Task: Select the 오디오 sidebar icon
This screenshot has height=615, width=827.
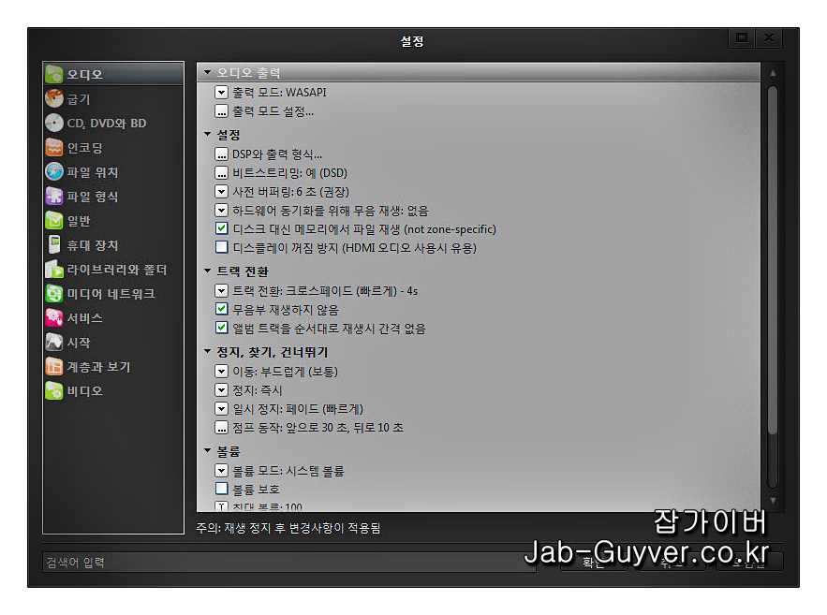Action: coord(53,74)
